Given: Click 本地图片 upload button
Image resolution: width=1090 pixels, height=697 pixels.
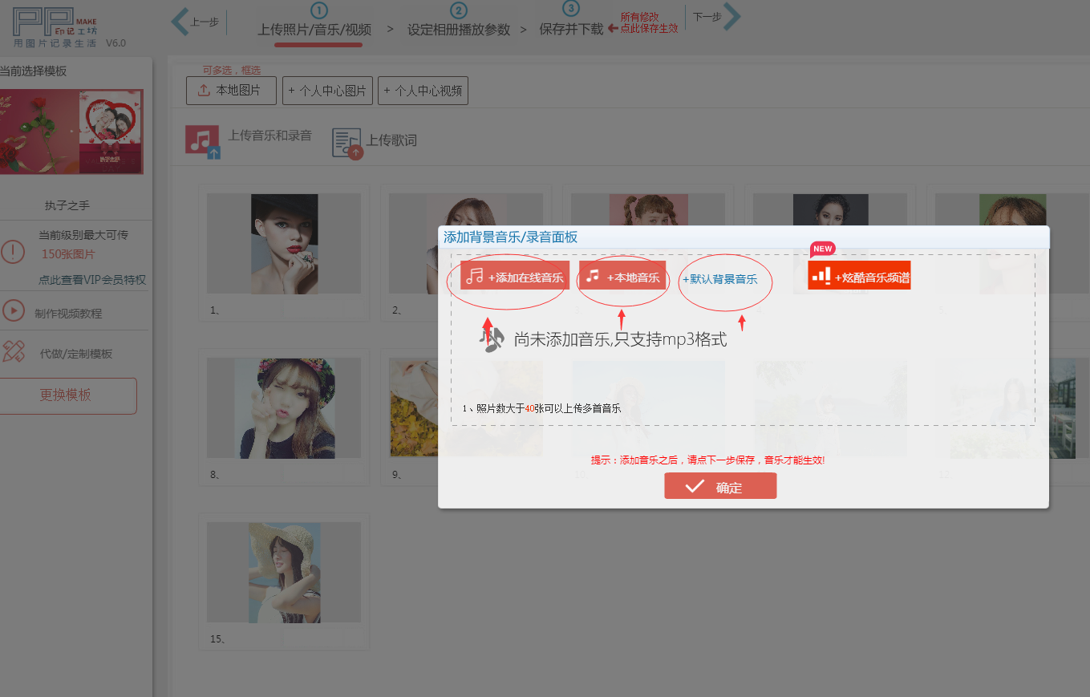Looking at the screenshot, I should click(x=231, y=91).
